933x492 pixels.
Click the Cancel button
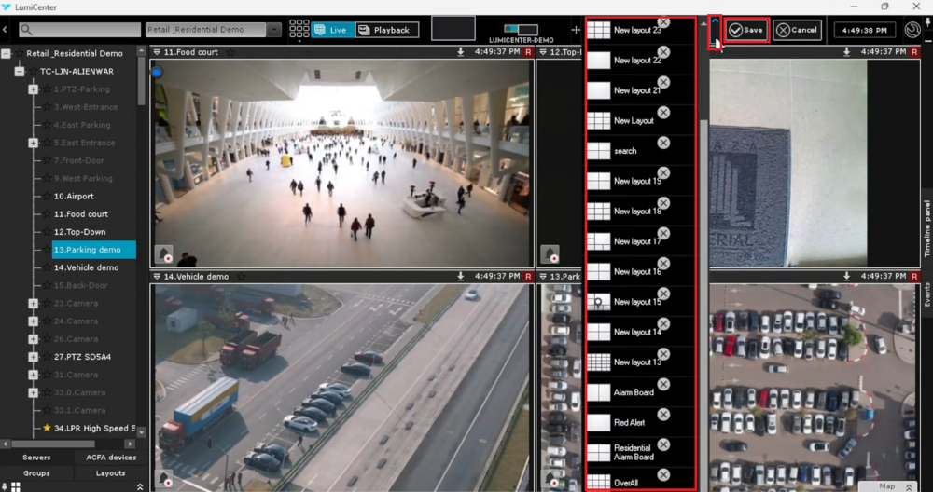pyautogui.click(x=797, y=30)
